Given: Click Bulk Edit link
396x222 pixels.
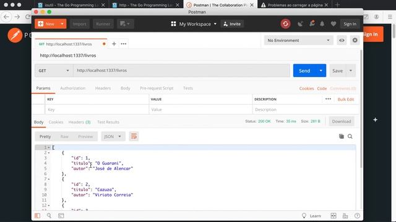Looking at the screenshot, I should (346, 99).
